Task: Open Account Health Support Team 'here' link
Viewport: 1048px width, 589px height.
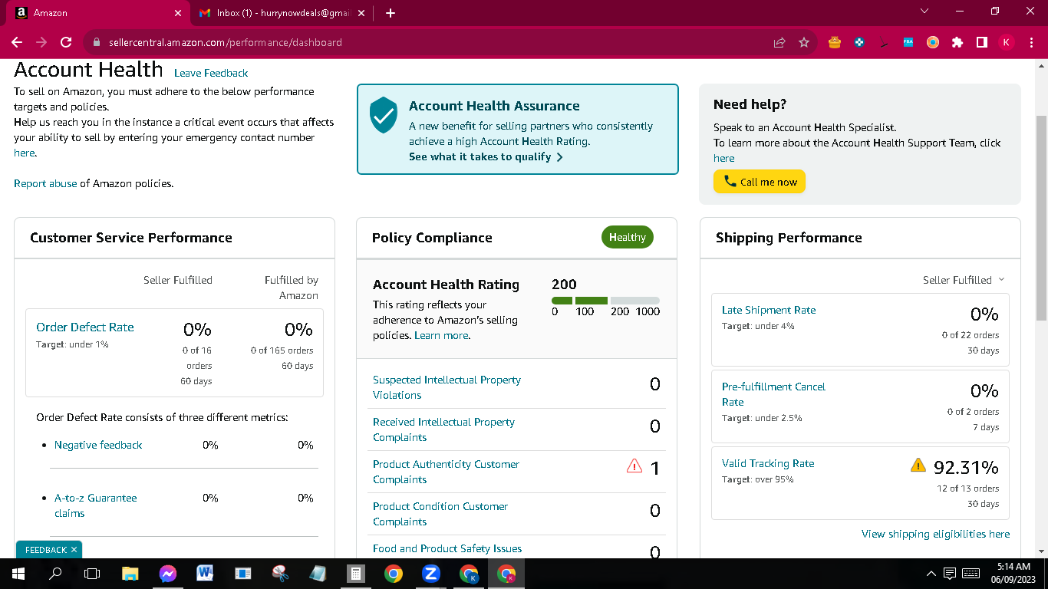Action: tap(724, 159)
